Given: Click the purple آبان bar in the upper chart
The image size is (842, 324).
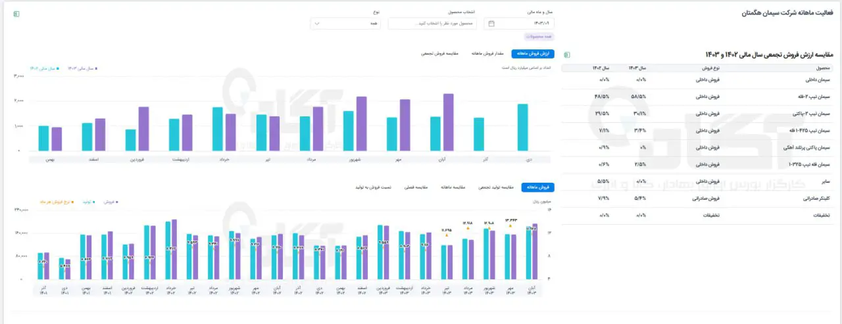Looking at the screenshot, I should point(449,122).
